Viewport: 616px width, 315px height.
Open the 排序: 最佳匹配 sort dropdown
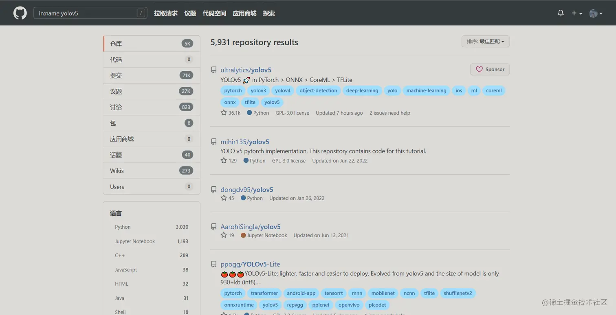pos(486,42)
